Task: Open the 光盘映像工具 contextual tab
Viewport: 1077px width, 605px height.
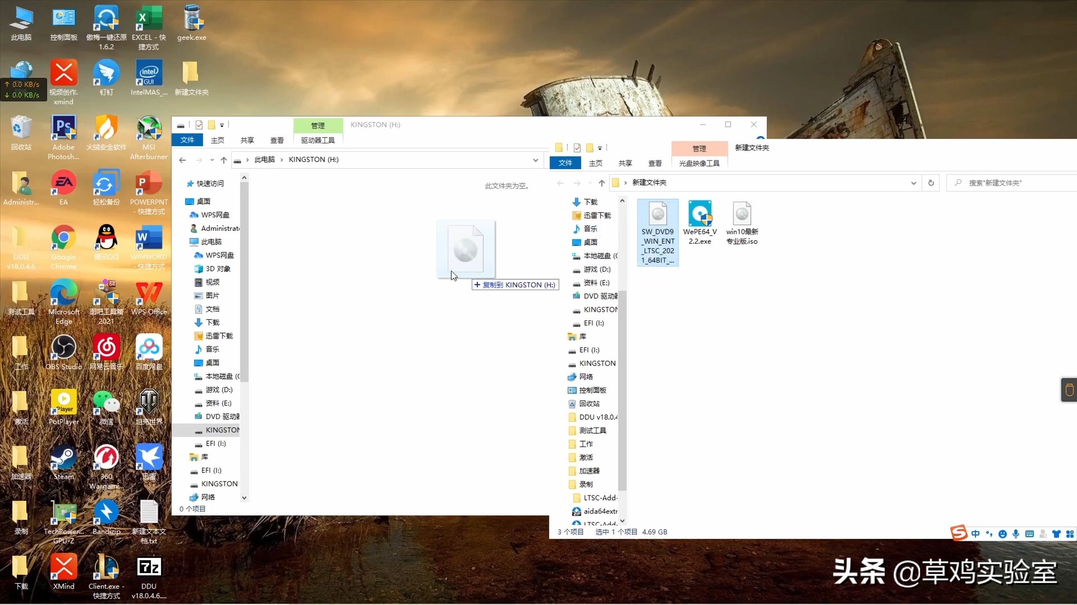Action: click(699, 163)
